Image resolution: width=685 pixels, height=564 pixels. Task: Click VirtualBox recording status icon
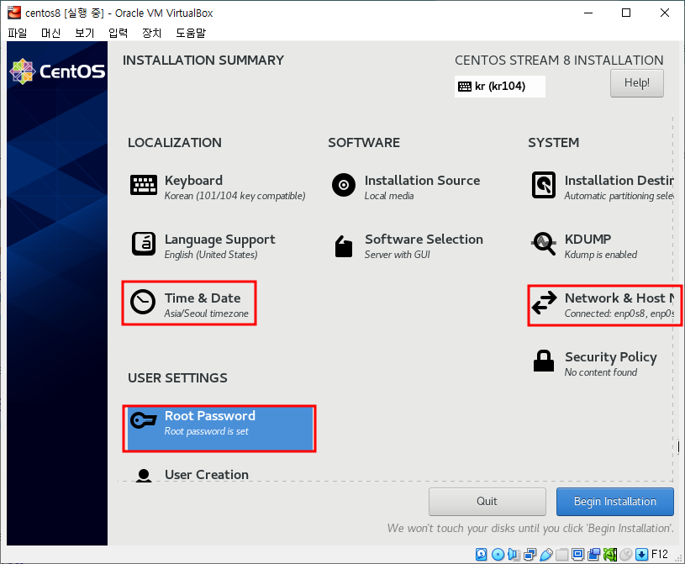593,555
